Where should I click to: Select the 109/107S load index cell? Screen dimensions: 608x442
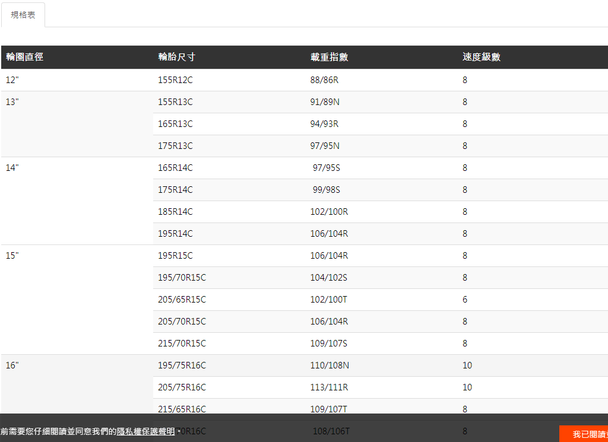(328, 344)
